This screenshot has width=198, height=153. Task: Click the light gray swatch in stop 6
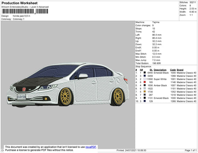[x=144, y=89]
